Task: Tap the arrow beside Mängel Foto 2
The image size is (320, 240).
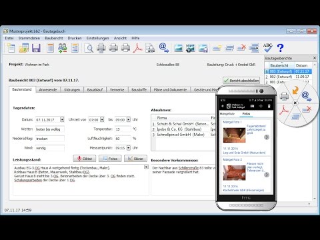Action: (267, 175)
